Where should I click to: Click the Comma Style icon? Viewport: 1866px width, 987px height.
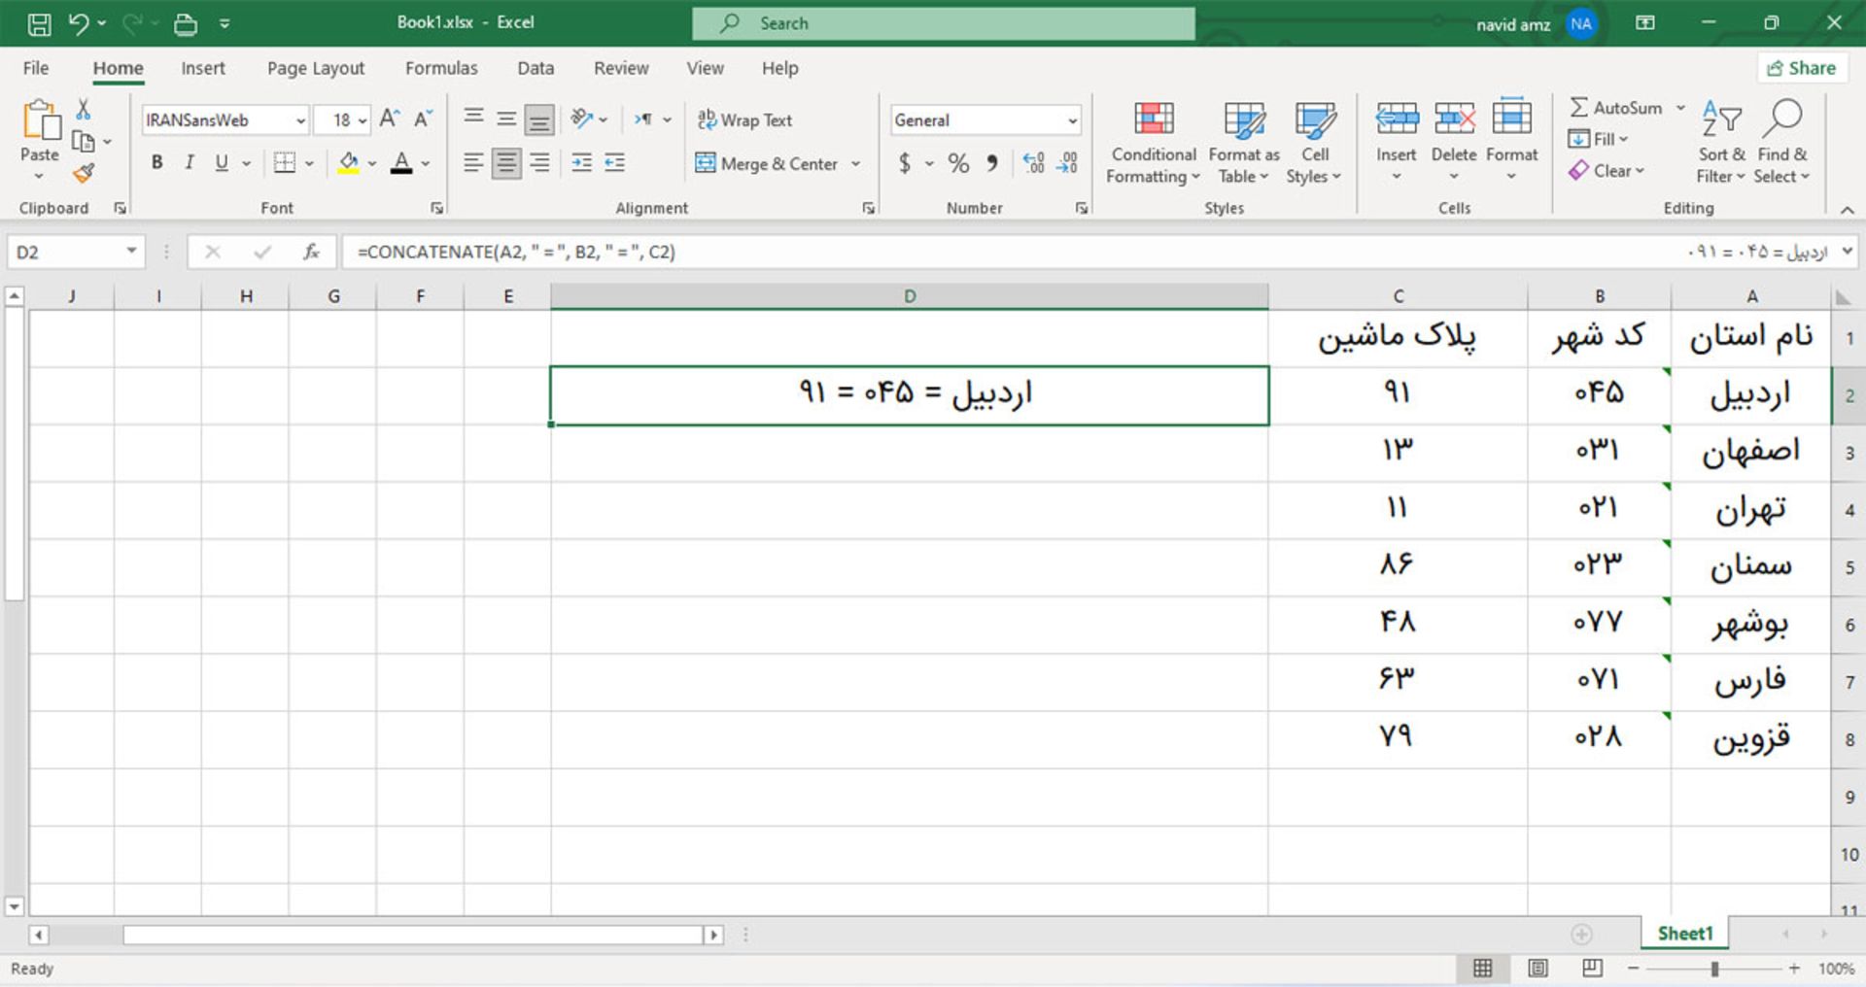pos(992,163)
